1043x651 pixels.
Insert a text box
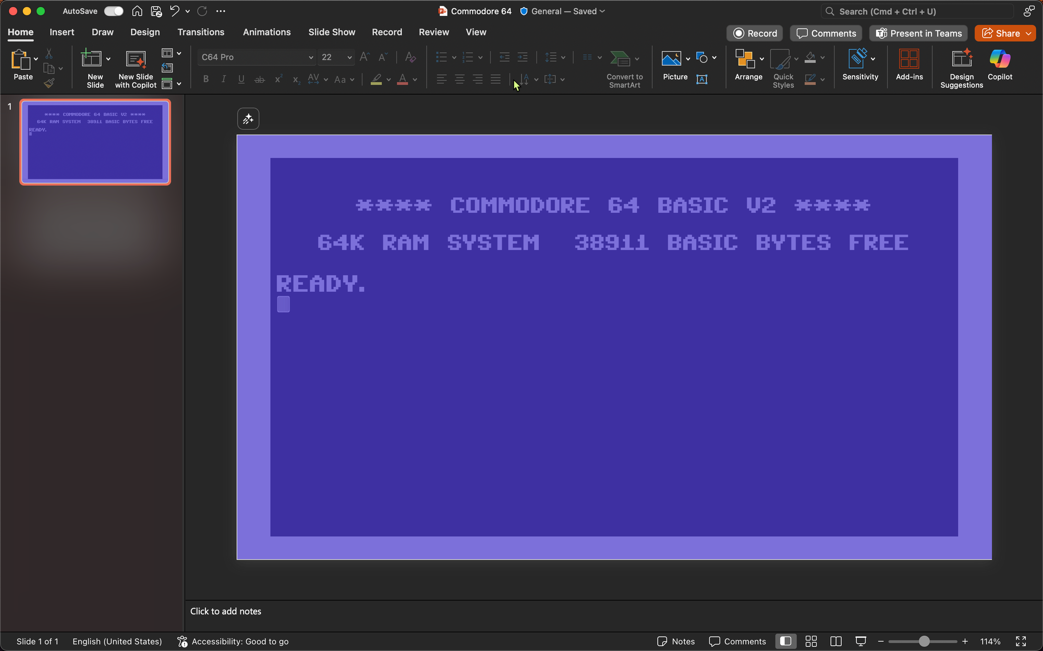(x=702, y=79)
